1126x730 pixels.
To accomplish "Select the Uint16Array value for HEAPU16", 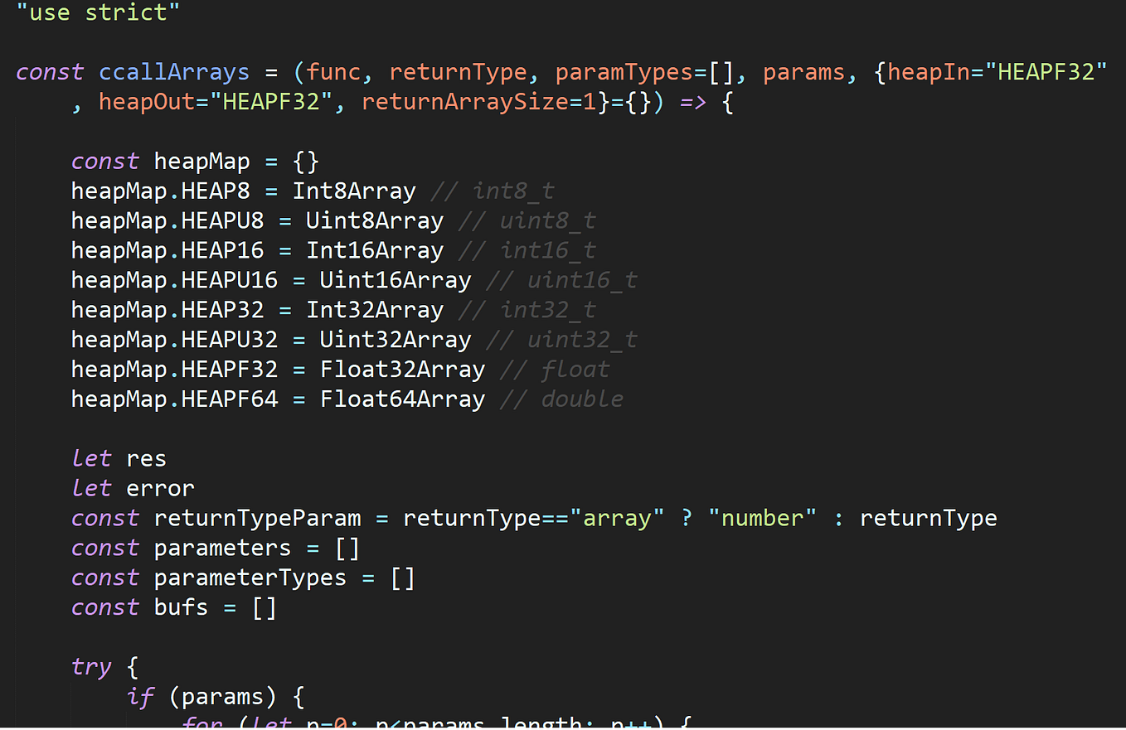I will (395, 279).
